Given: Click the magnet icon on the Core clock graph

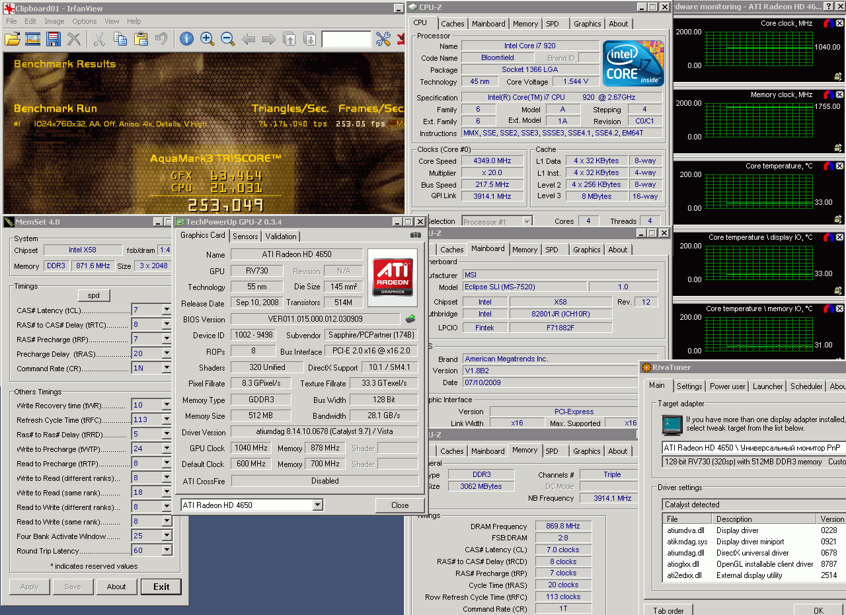Looking at the screenshot, I should [829, 24].
